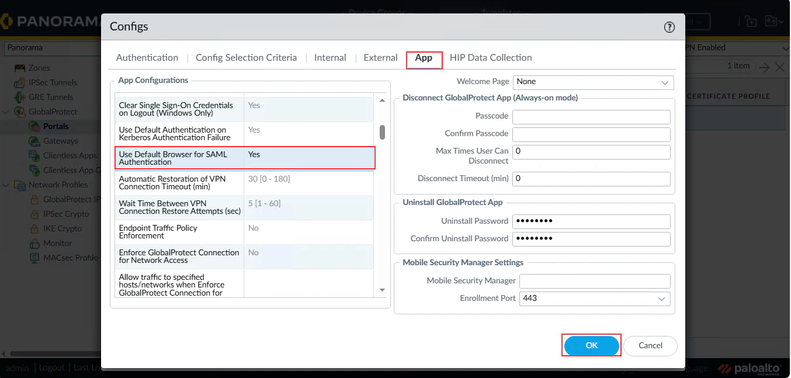This screenshot has width=791, height=378.
Task: Click the App Configurations scroll down arrow
Action: click(382, 290)
